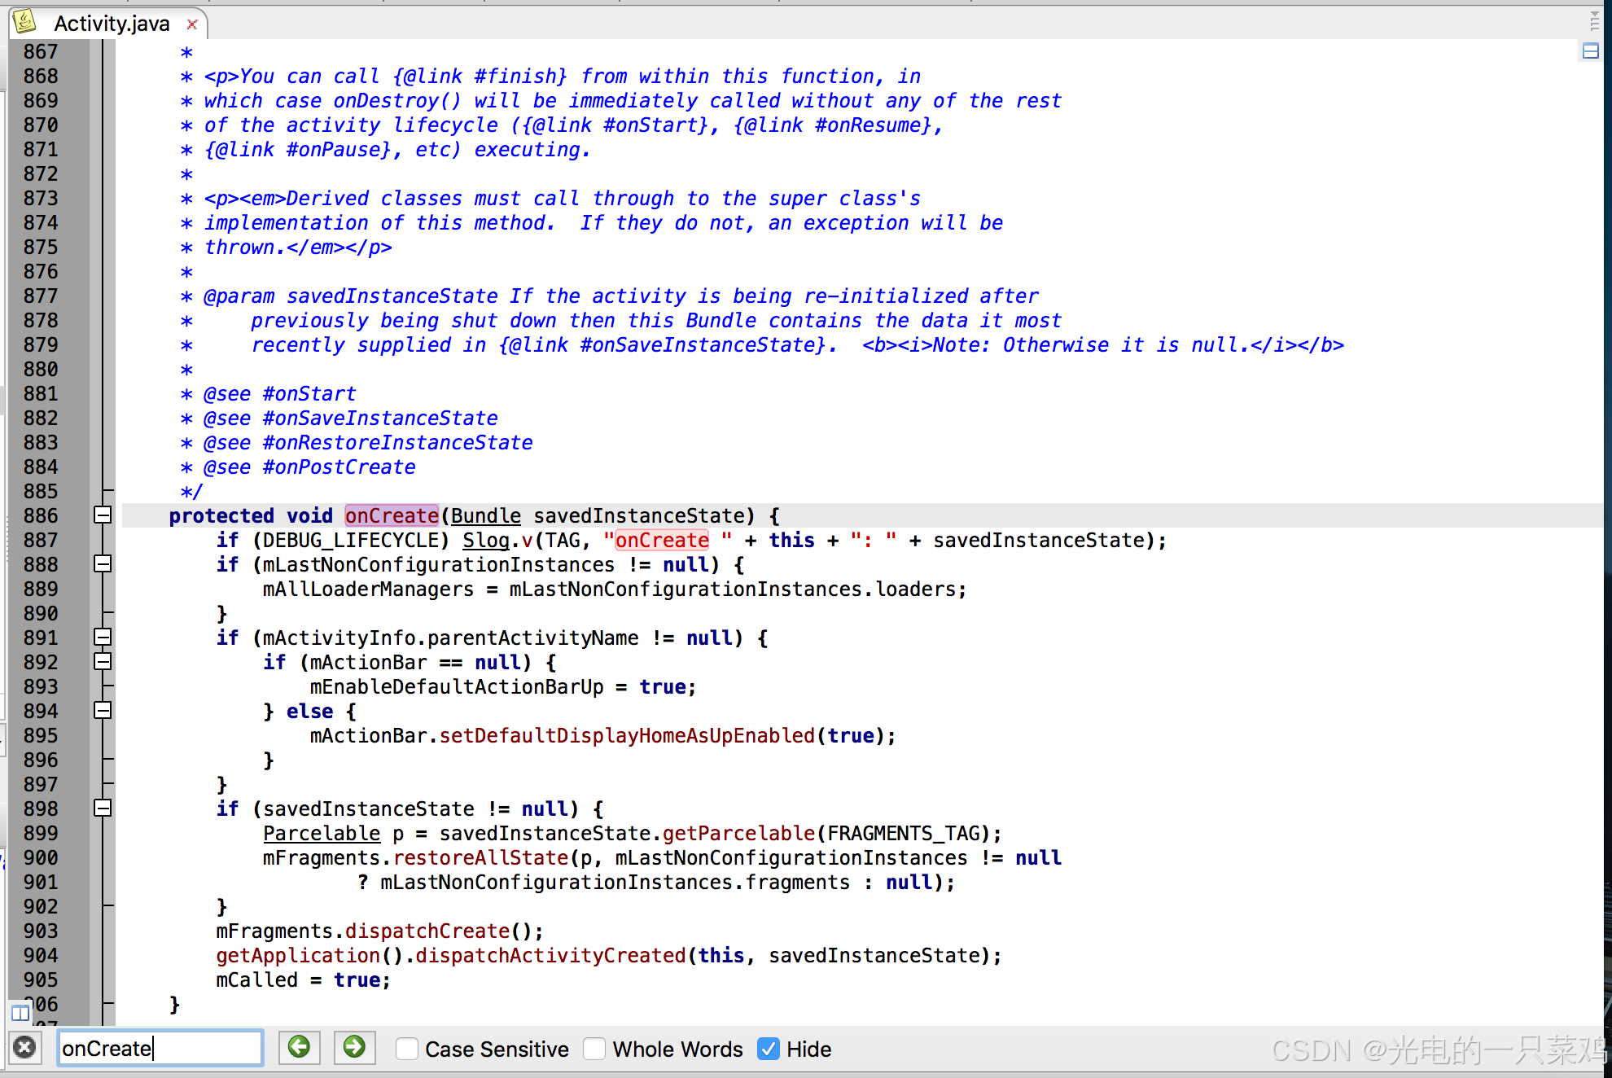Collapse the savedInstanceState if block at line 898
Screen dimensions: 1612x1078
(x=103, y=808)
